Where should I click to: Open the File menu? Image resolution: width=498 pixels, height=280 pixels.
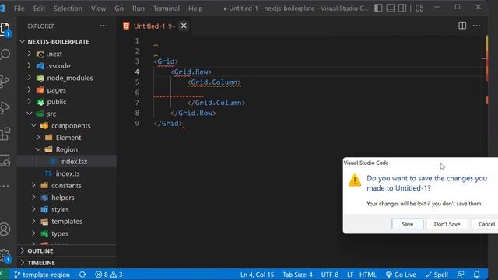tap(19, 9)
